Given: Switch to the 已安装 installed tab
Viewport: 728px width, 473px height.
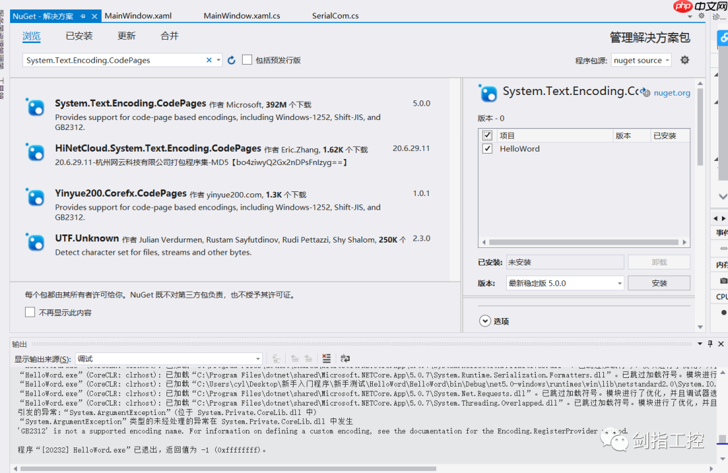Looking at the screenshot, I should coord(79,36).
